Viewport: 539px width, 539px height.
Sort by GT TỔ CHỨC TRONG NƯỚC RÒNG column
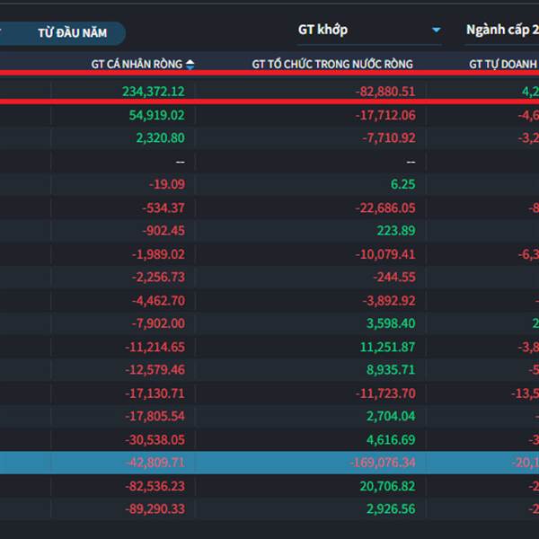coord(332,65)
